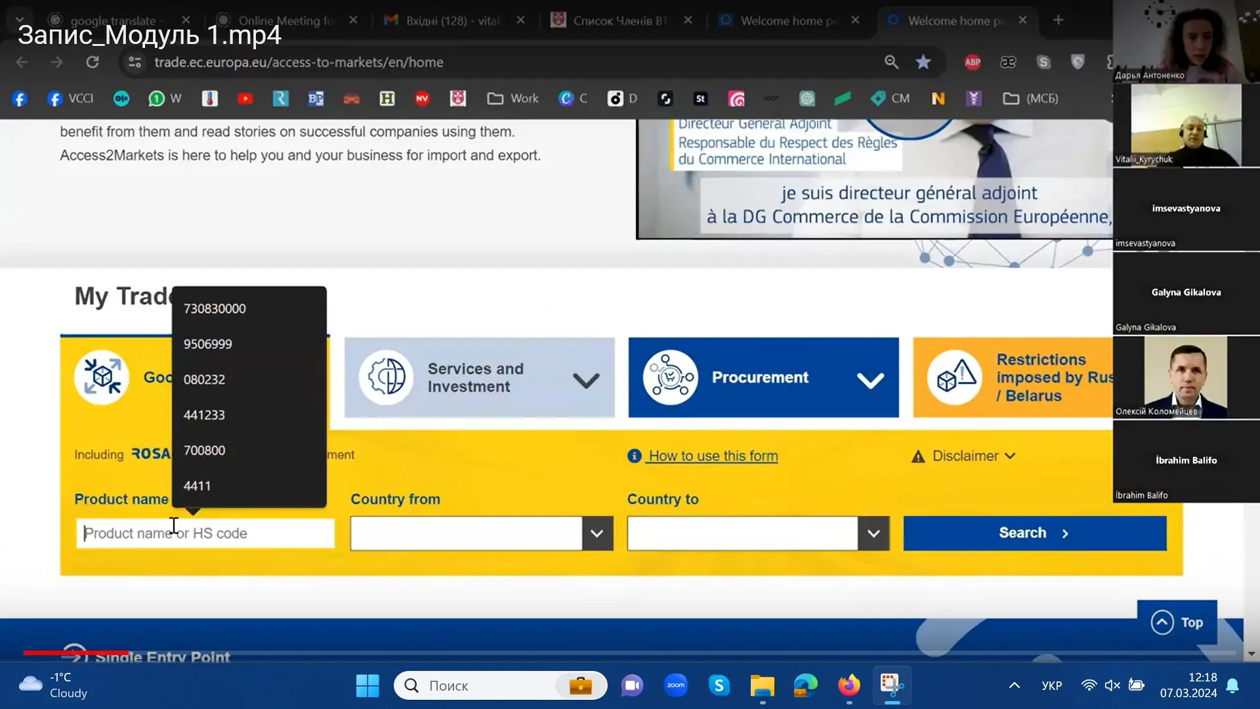Viewport: 1260px width, 709px height.
Task: Open the Country from dropdown arrow
Action: tap(597, 533)
